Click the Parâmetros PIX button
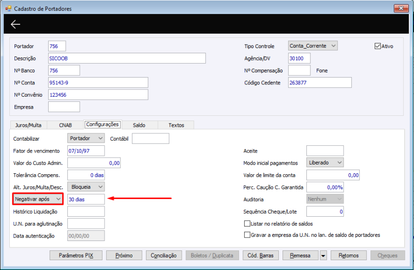 [76, 256]
